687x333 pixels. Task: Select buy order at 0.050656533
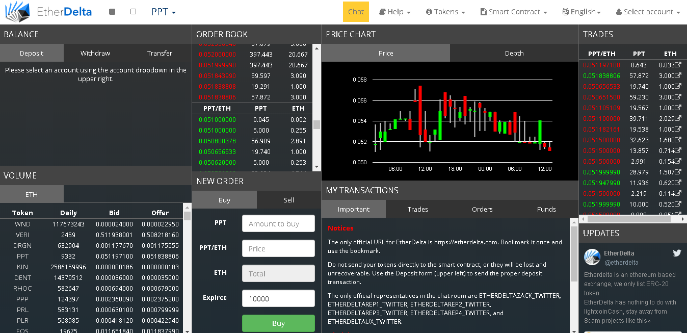[253, 151]
